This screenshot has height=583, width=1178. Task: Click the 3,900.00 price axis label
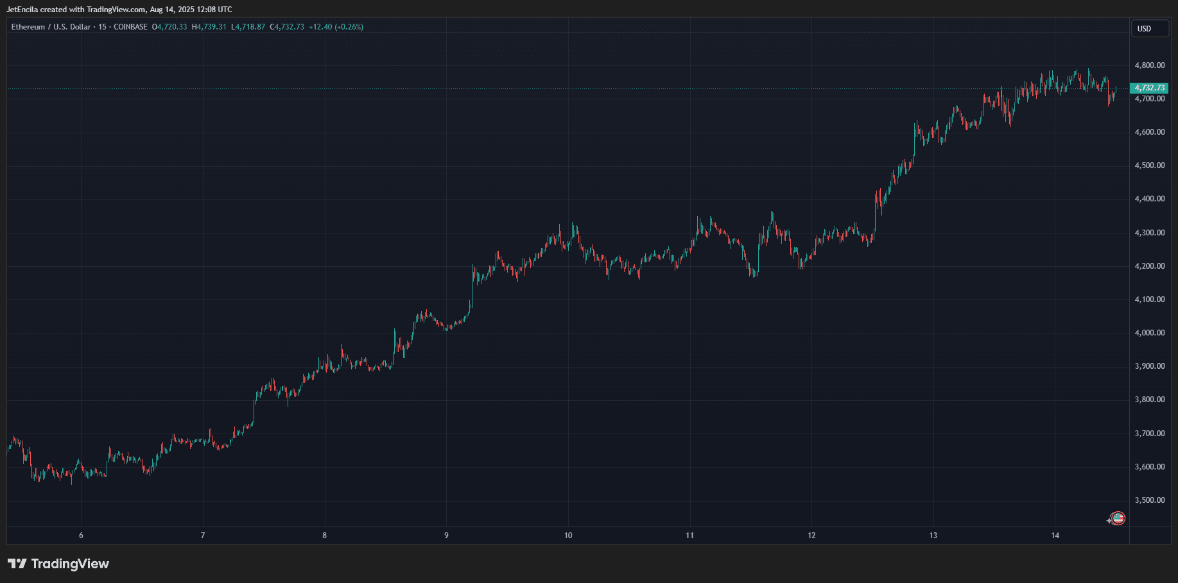(x=1150, y=366)
